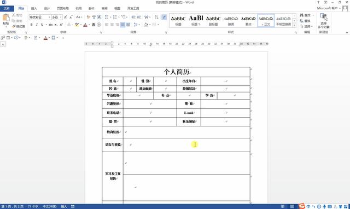This screenshot has height=209, width=350.
Task: Click the Align Right icon
Action: pyautogui.click(x=117, y=25)
